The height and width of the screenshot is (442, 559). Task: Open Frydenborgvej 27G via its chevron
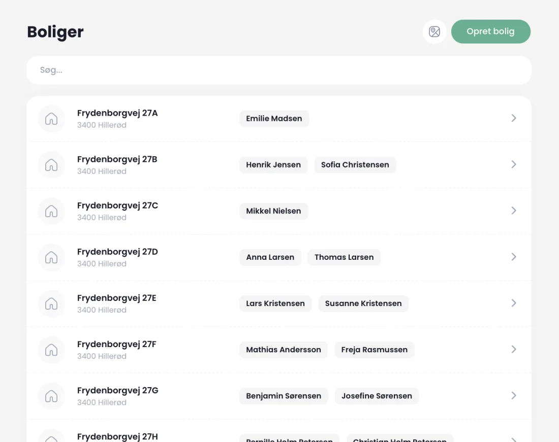click(x=514, y=396)
